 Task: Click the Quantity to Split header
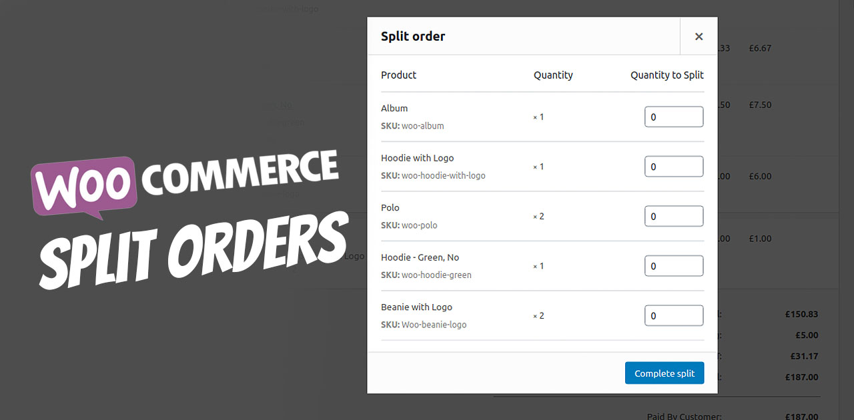667,75
